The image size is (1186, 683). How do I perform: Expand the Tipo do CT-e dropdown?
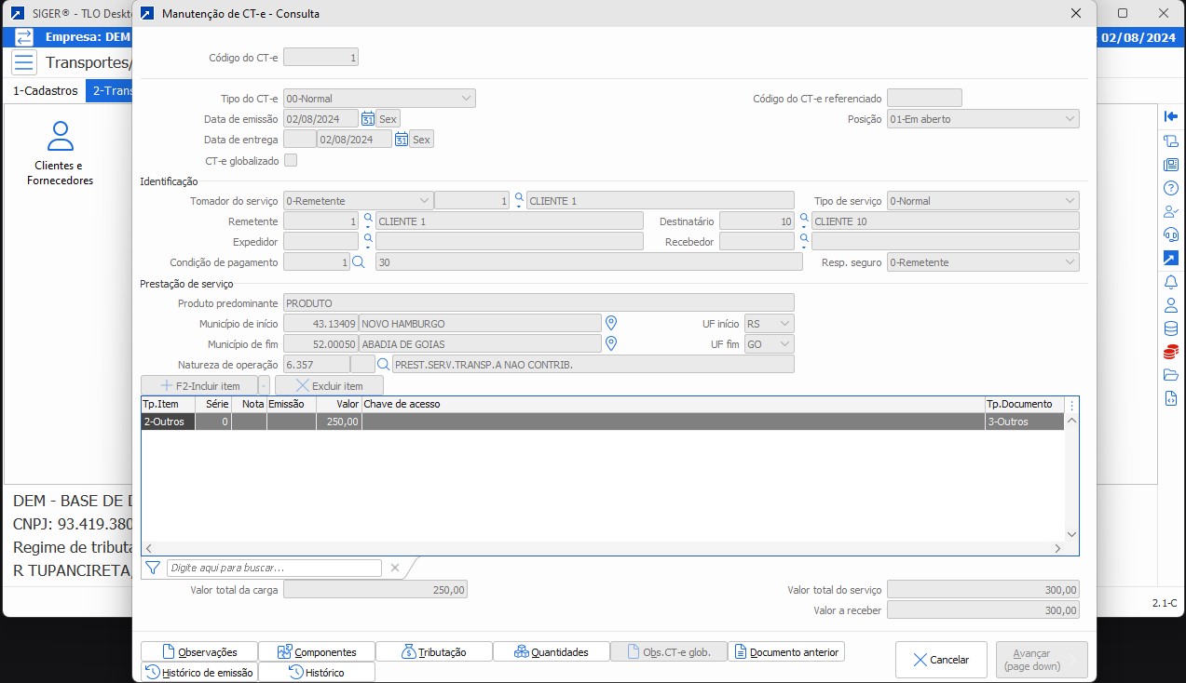[466, 99]
